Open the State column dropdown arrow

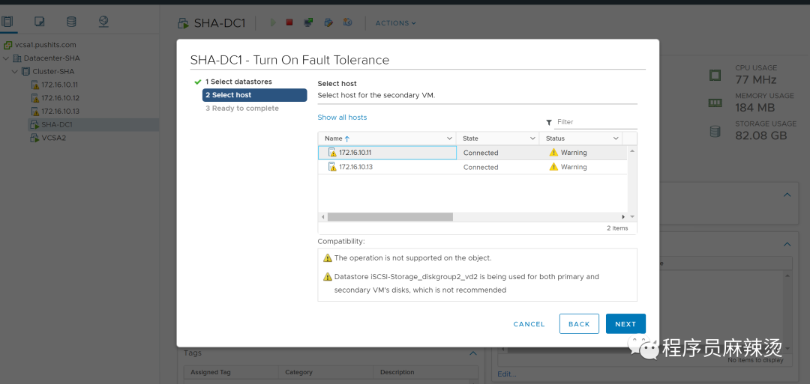(x=532, y=138)
